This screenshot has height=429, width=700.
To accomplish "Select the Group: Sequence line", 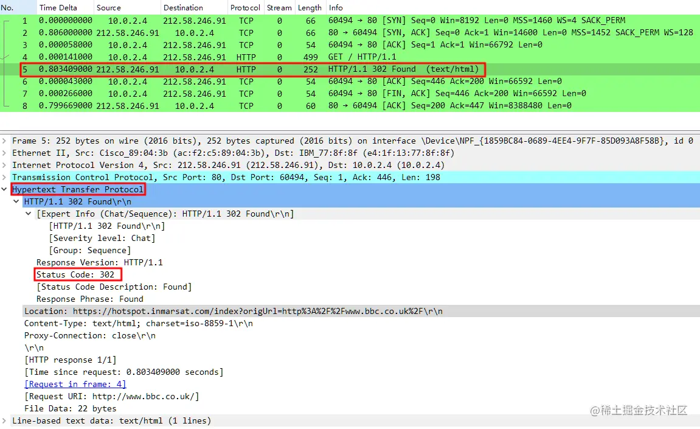I will pyautogui.click(x=90, y=250).
